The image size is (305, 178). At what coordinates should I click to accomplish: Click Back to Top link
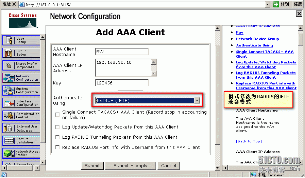pos(249,141)
